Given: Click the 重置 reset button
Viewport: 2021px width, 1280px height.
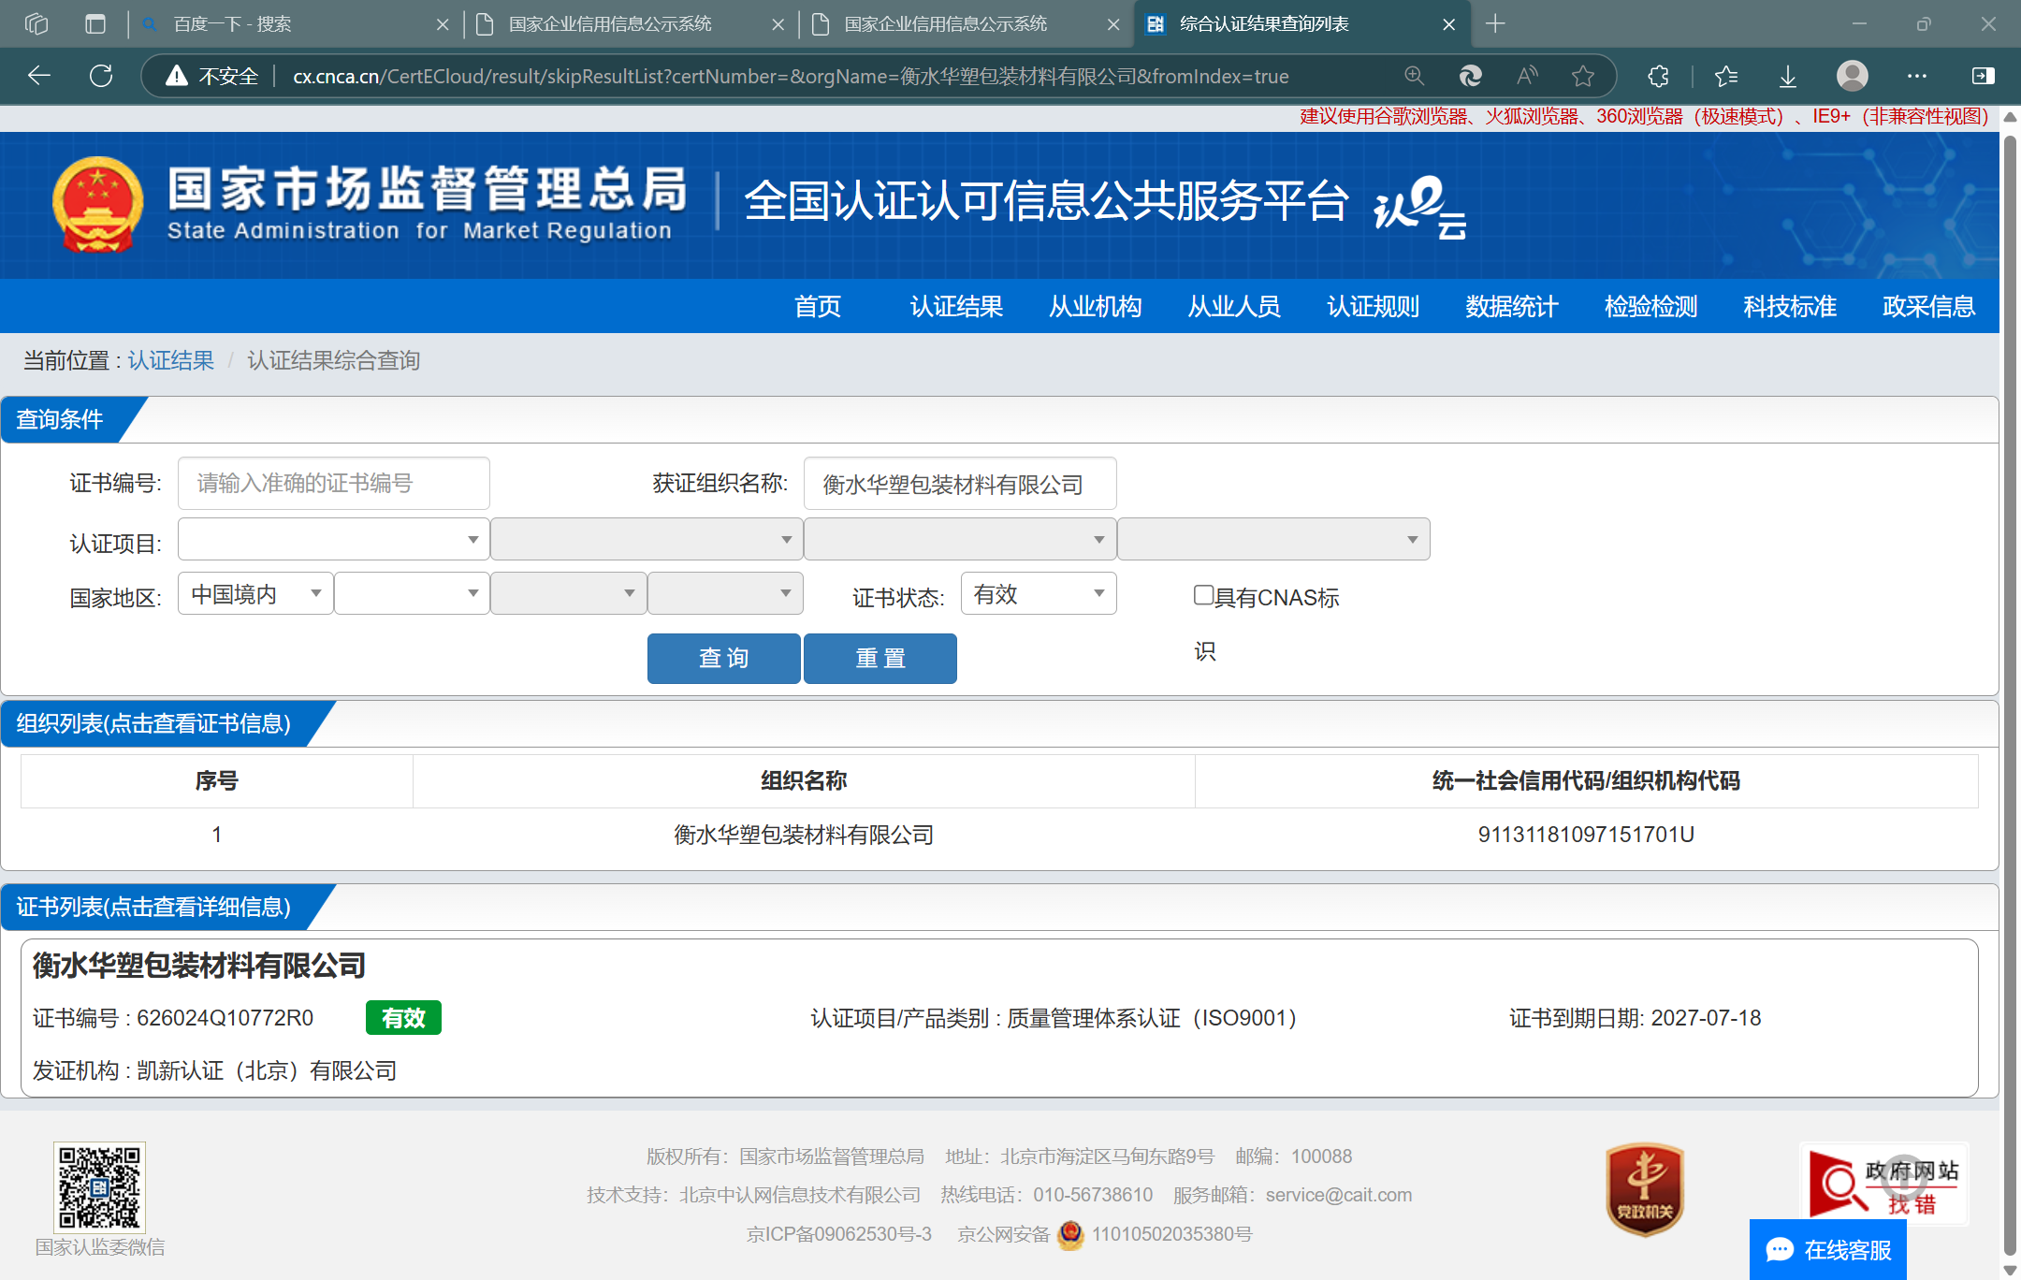Looking at the screenshot, I should point(880,658).
